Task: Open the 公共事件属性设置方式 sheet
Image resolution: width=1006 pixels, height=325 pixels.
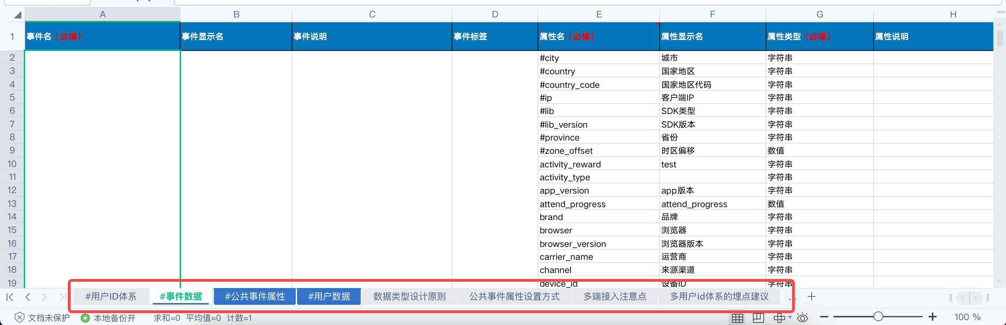Action: pyautogui.click(x=514, y=296)
